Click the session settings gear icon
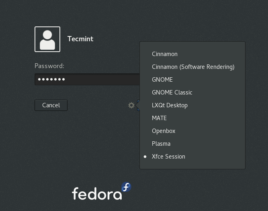 click(x=131, y=105)
